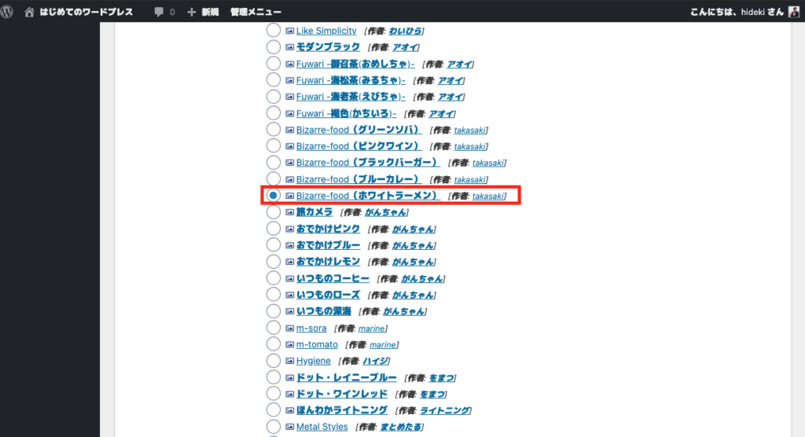Open the ドット・ワインレッド skin link
This screenshot has width=805, height=437.
pos(341,394)
